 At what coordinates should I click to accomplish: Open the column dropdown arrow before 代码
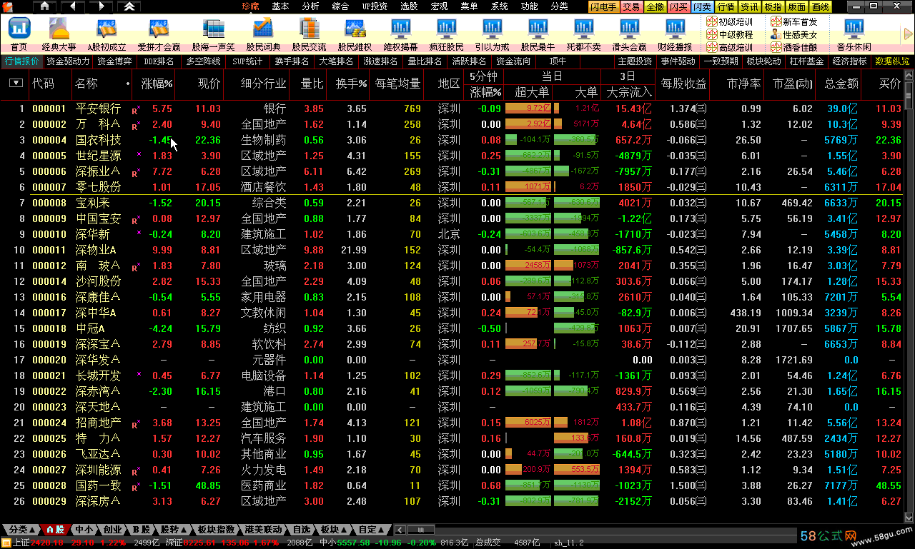tap(16, 84)
